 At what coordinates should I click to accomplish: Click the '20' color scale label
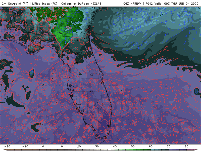click(x=79, y=146)
